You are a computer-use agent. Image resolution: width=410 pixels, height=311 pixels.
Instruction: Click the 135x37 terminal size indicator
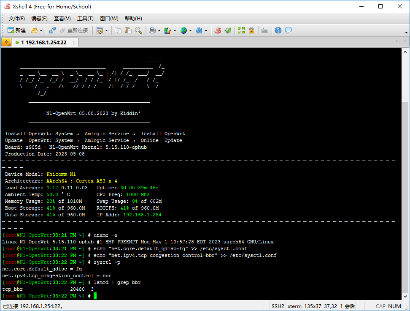point(313,306)
